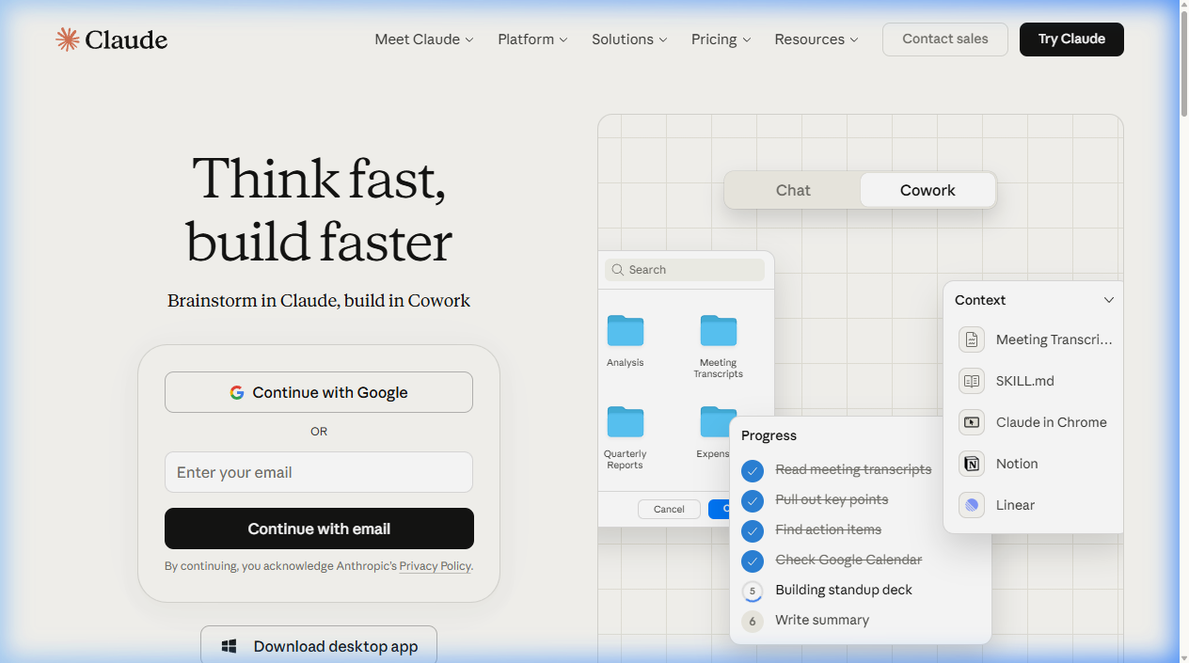Toggle the Read meeting transcripts checkmark

pyautogui.click(x=753, y=470)
